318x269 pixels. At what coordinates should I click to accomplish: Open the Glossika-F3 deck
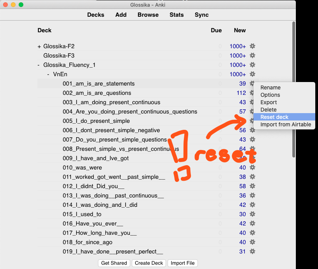point(59,55)
